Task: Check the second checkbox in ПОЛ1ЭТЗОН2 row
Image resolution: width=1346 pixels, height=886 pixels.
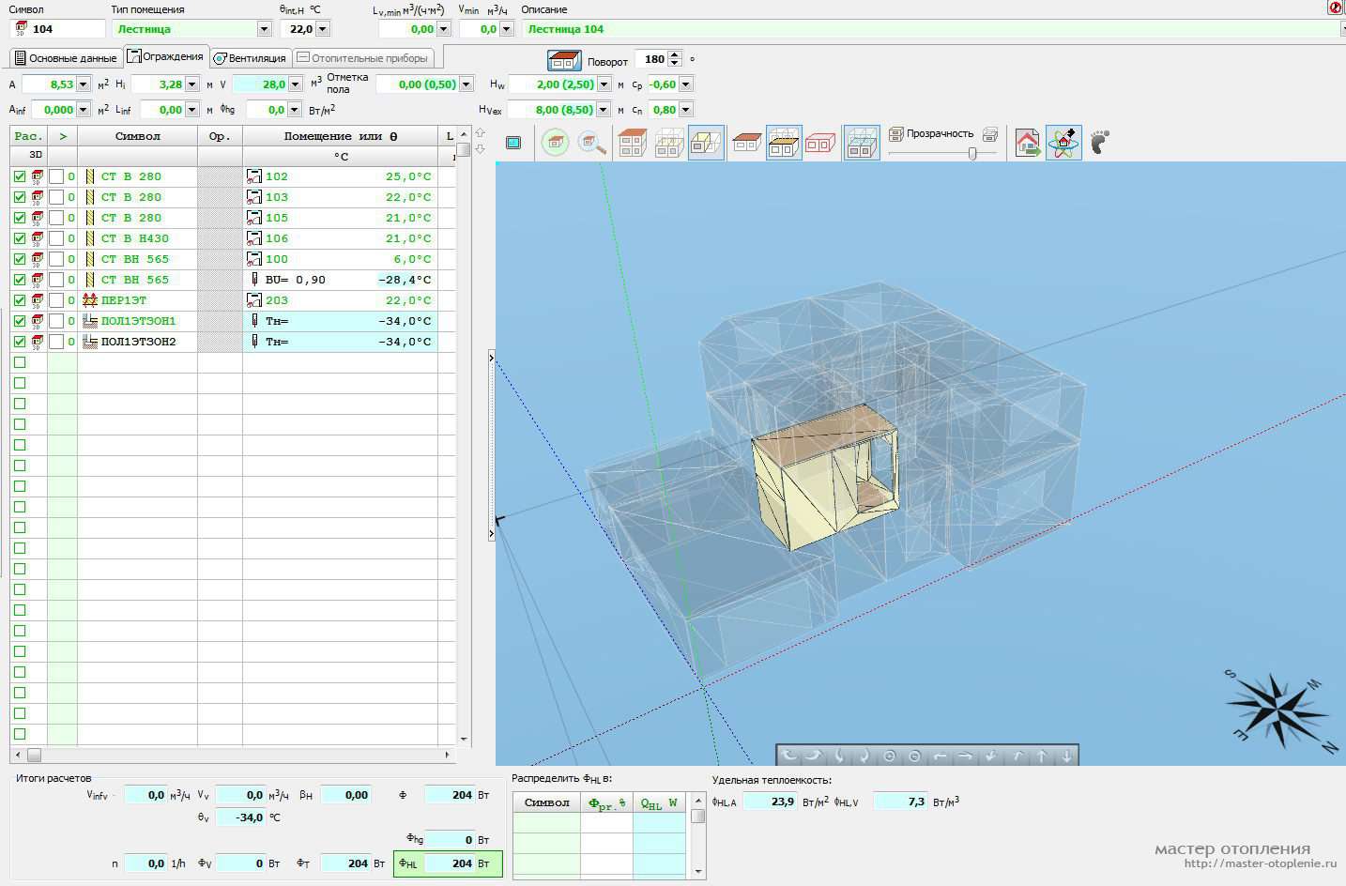Action: coord(56,342)
